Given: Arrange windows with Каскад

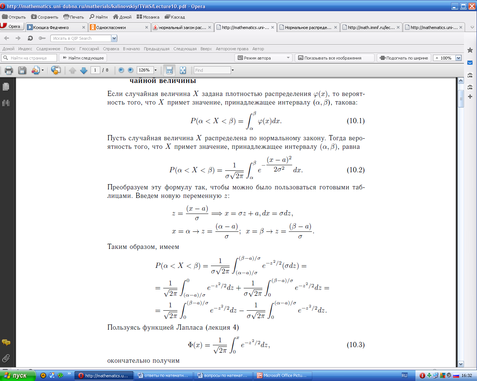Looking at the screenshot, I should tap(175, 17).
